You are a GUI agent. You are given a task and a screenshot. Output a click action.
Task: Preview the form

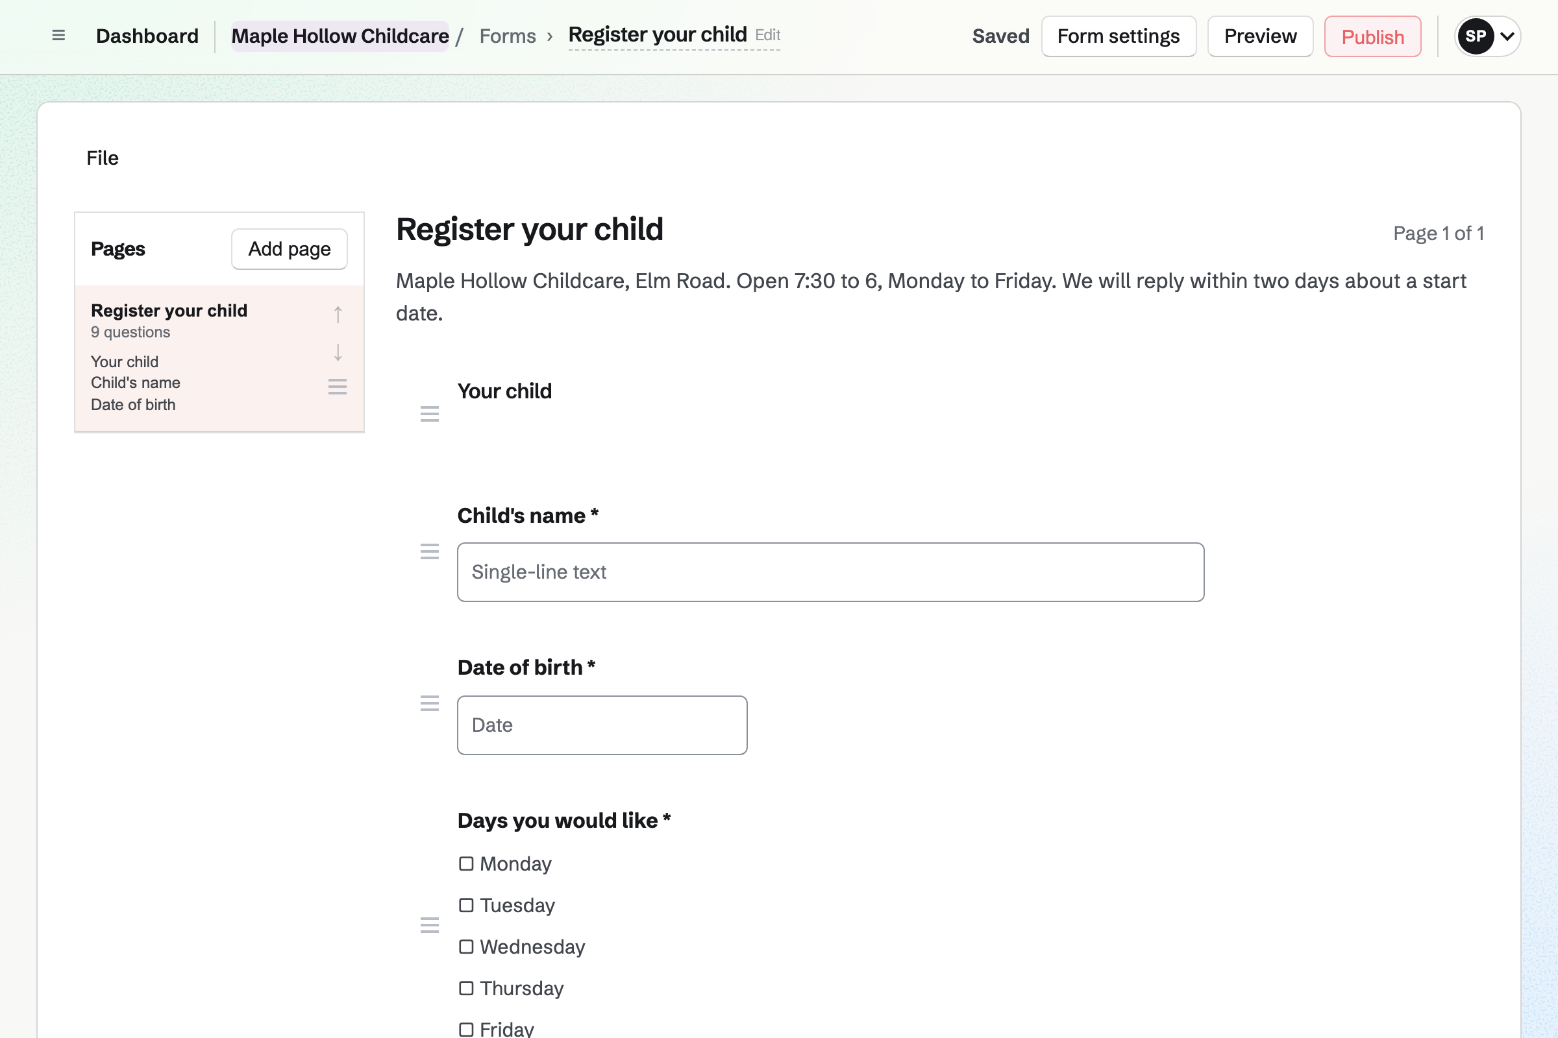(1260, 36)
